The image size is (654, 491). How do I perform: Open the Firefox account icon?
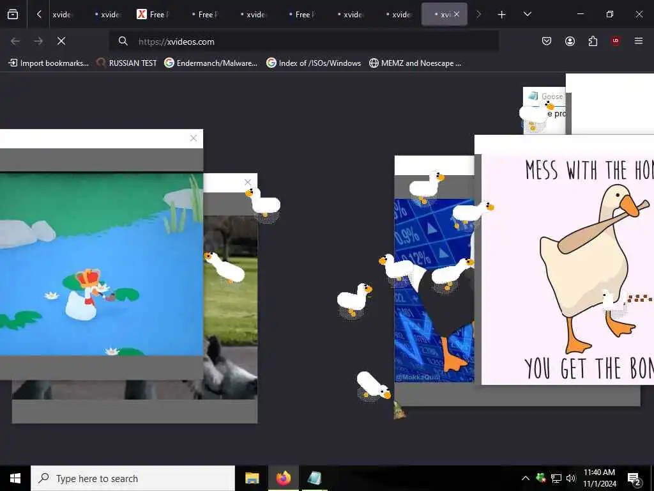pos(570,41)
